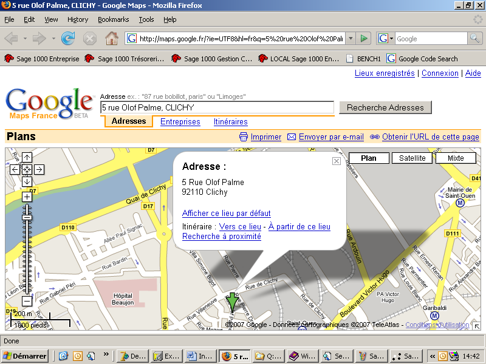Open the Aide link

[473, 73]
